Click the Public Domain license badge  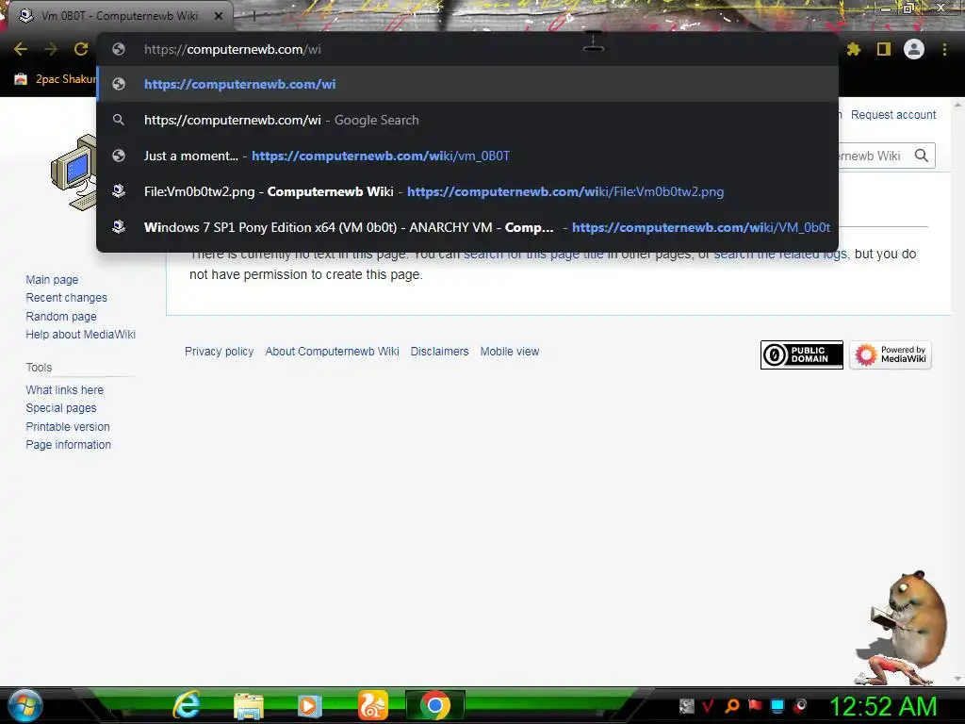tap(801, 354)
